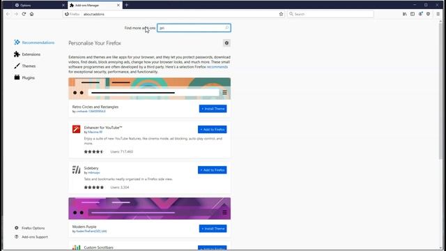Open the Firefox account toolbar icon
The width and height of the screenshot is (446, 251).
pos(420,14)
